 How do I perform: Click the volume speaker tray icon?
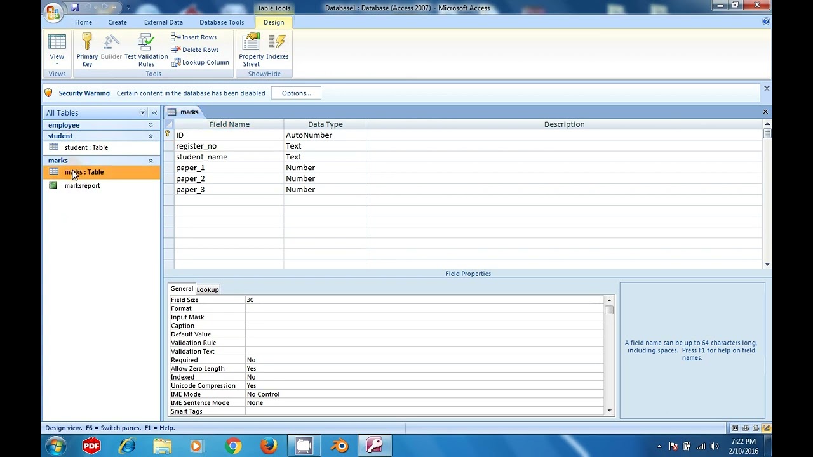715,446
